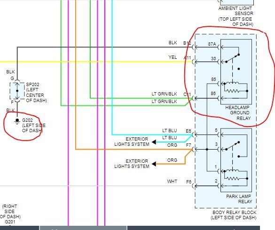Viewport: 275px width, 230px height.
Task: Click the WHT wire color label
Action: coord(172,182)
